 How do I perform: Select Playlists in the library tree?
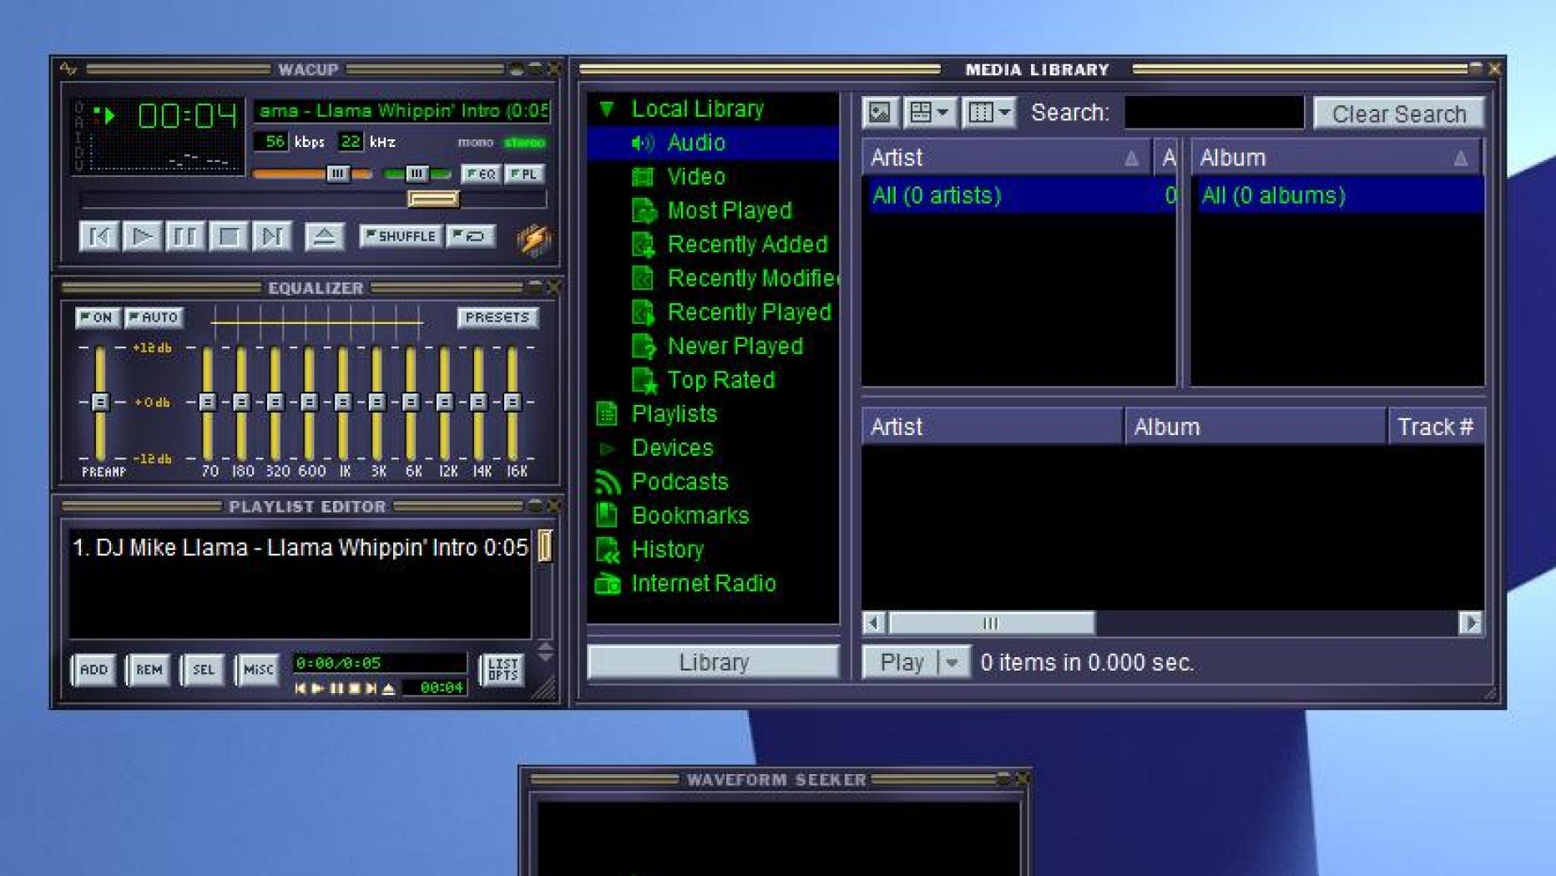674,413
